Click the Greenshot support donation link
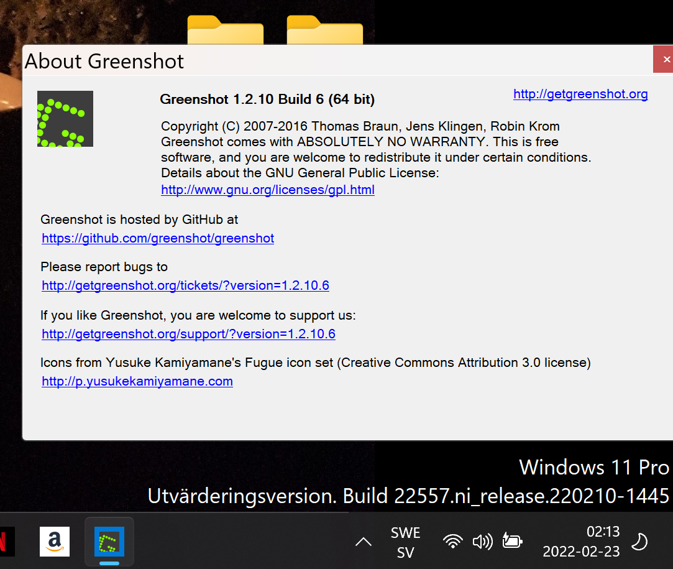The width and height of the screenshot is (673, 569). click(x=188, y=334)
